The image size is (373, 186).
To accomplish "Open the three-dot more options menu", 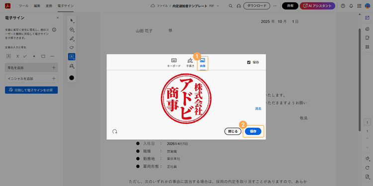I will (275, 6).
